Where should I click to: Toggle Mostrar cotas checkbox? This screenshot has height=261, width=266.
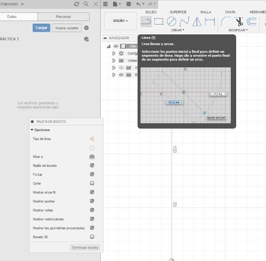coord(92,210)
